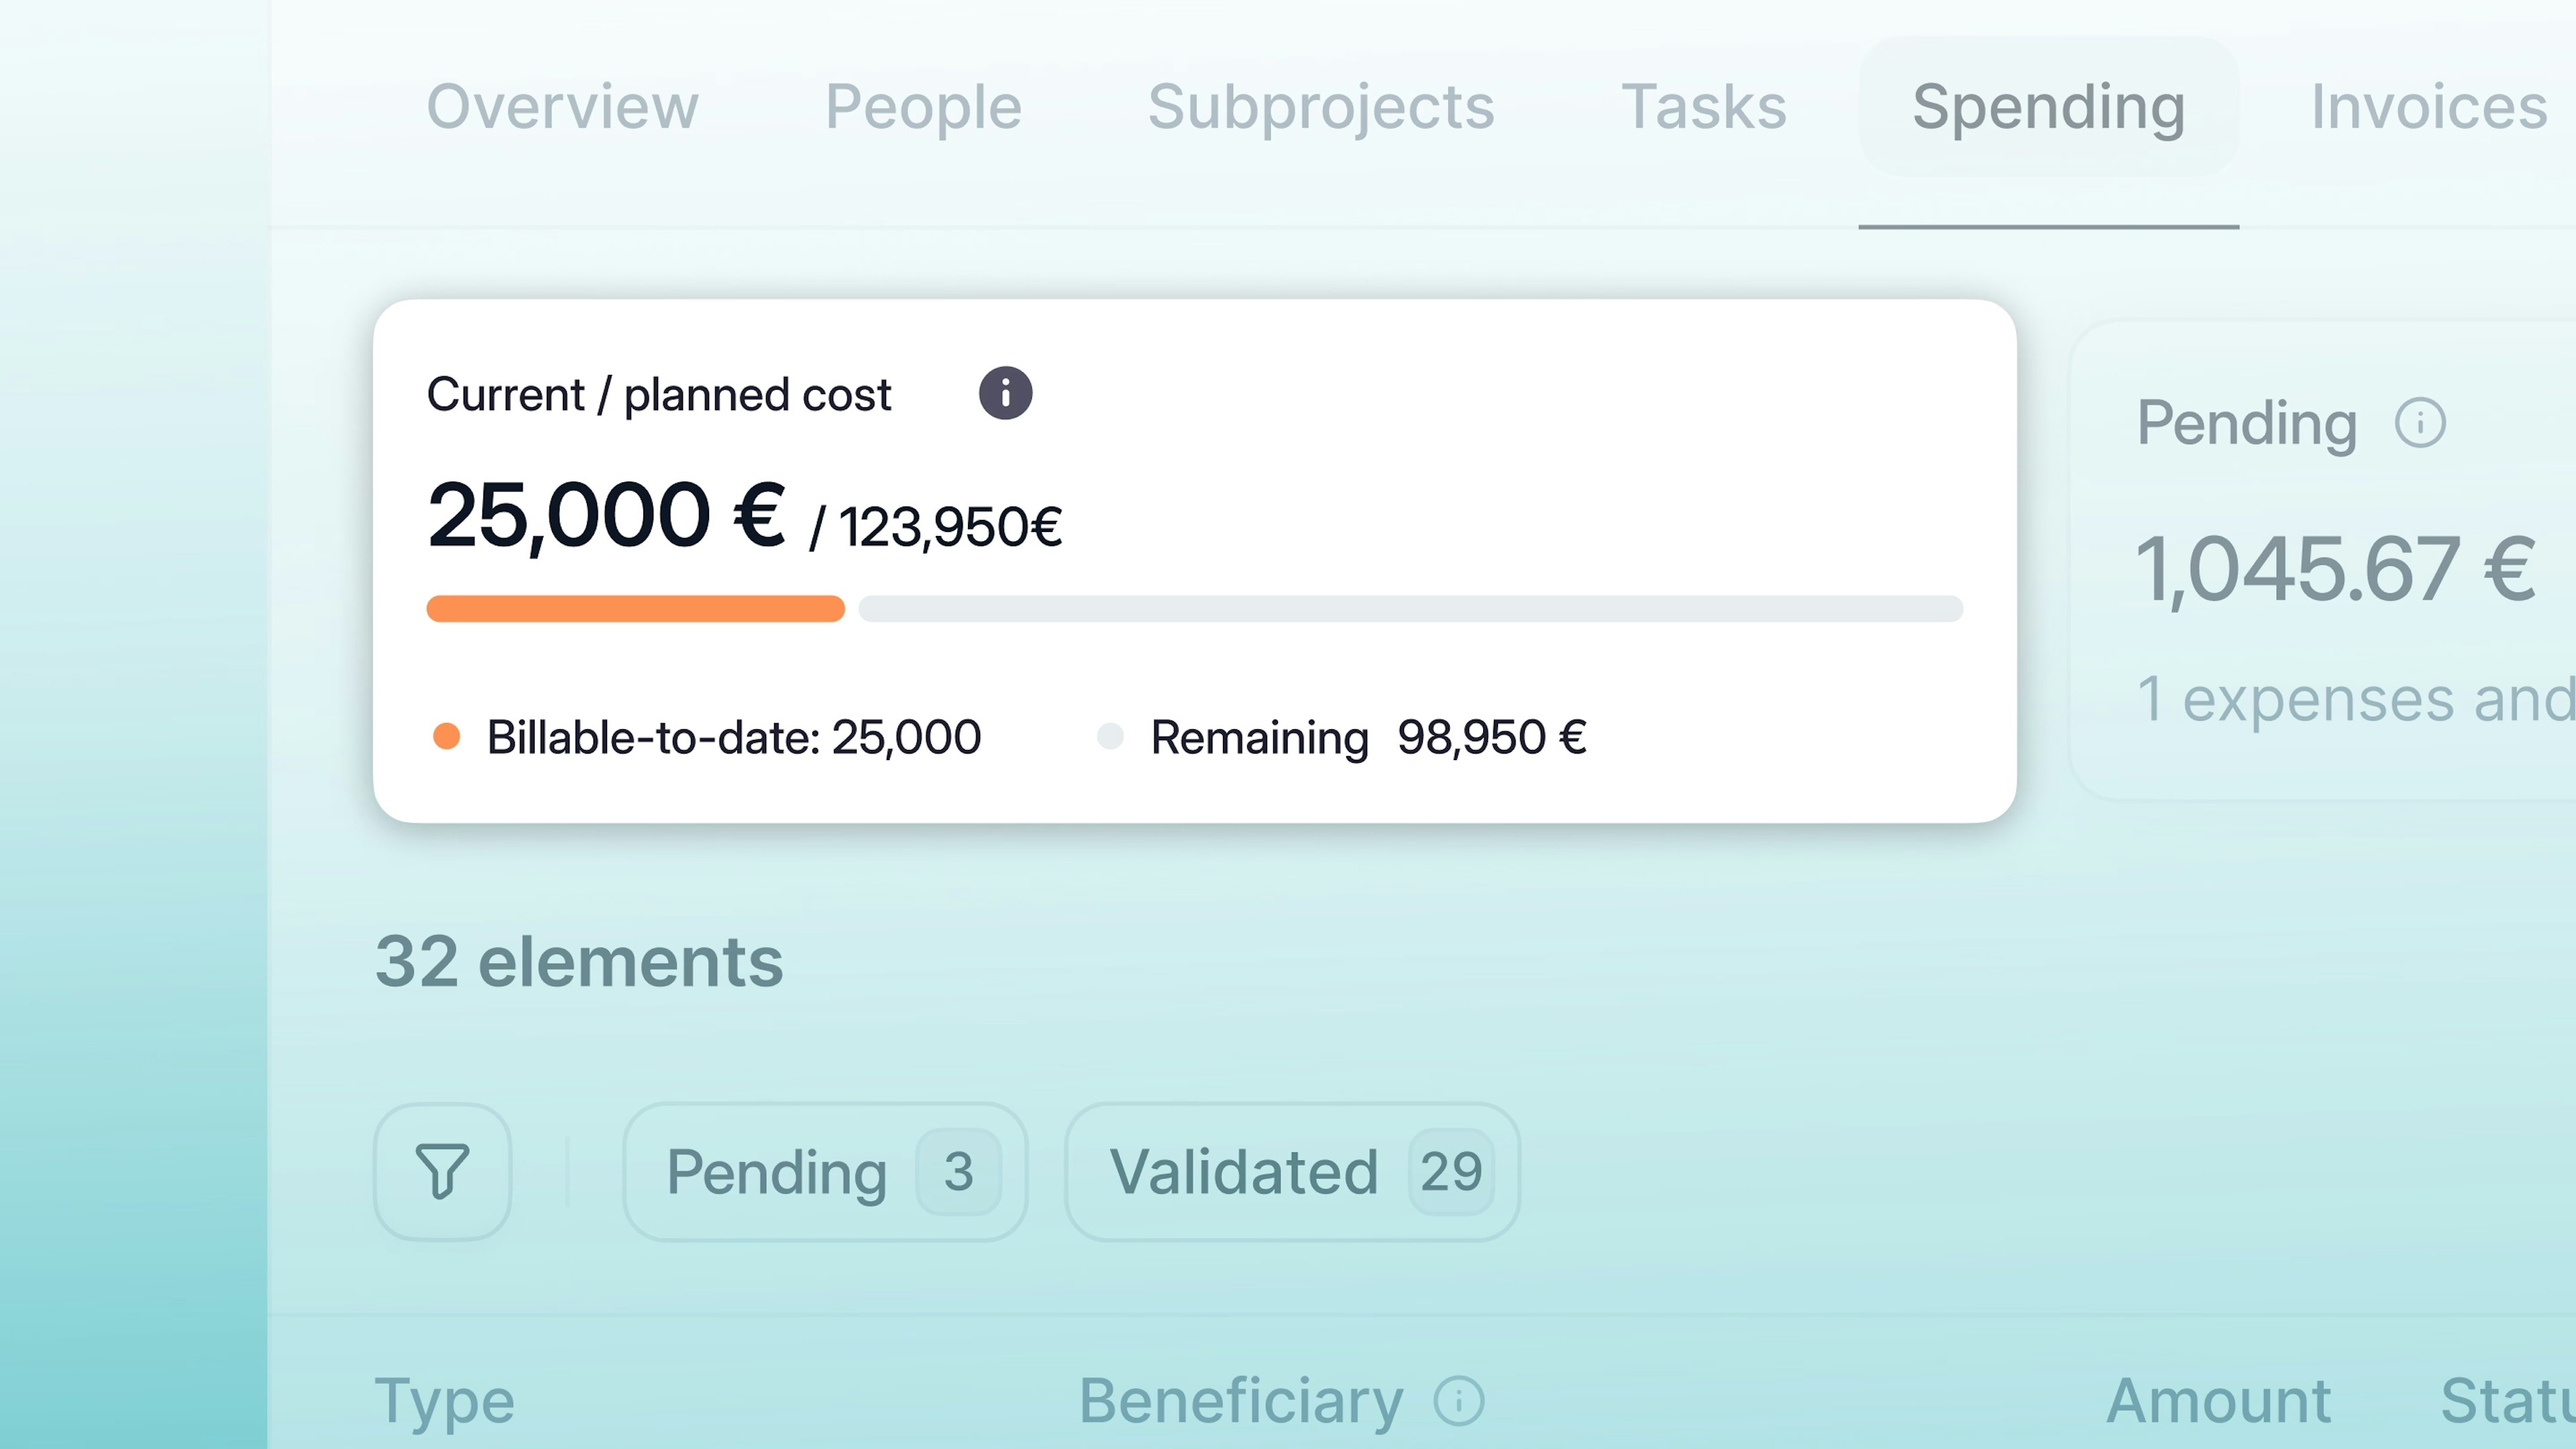
Task: Toggle the Validated filter chip
Action: coord(1292,1171)
